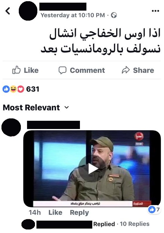
Task: Play the video in the comment
Action: (x=92, y=168)
